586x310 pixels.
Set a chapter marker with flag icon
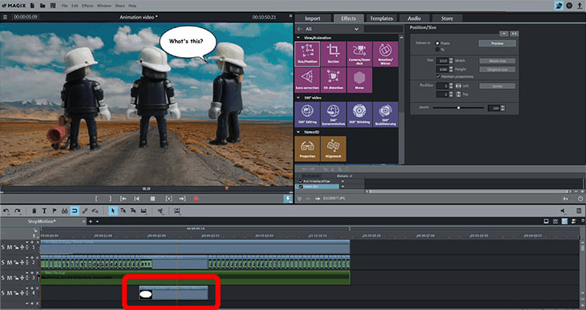[54, 211]
